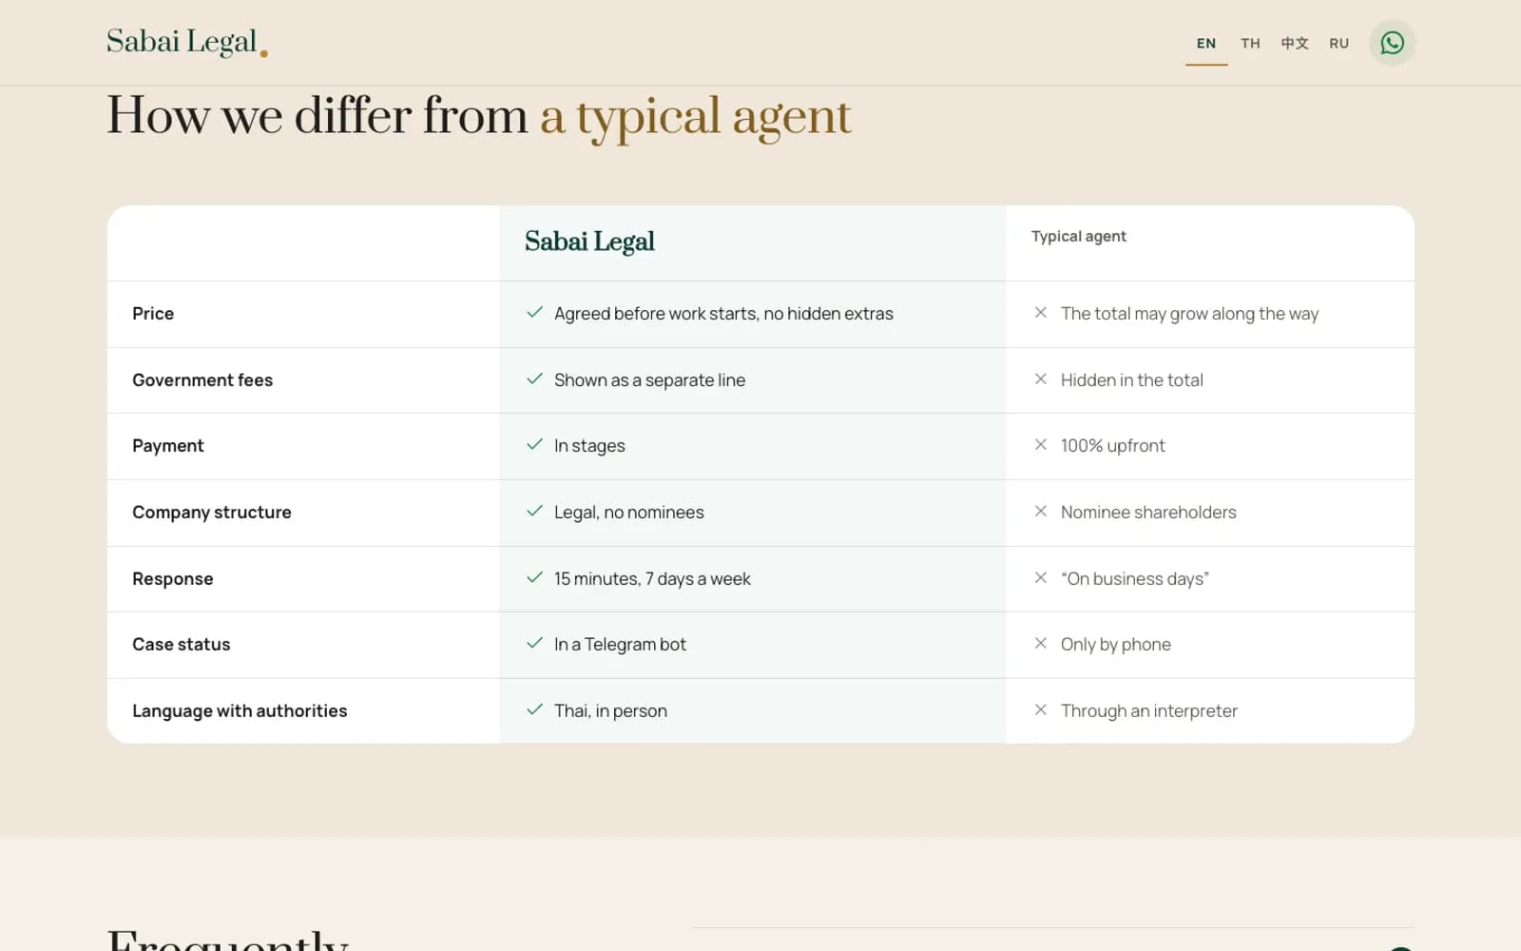Click checkmark icon beside '15 minutes, 7 days a week'
Image resolution: width=1521 pixels, height=951 pixels.
[535, 578]
